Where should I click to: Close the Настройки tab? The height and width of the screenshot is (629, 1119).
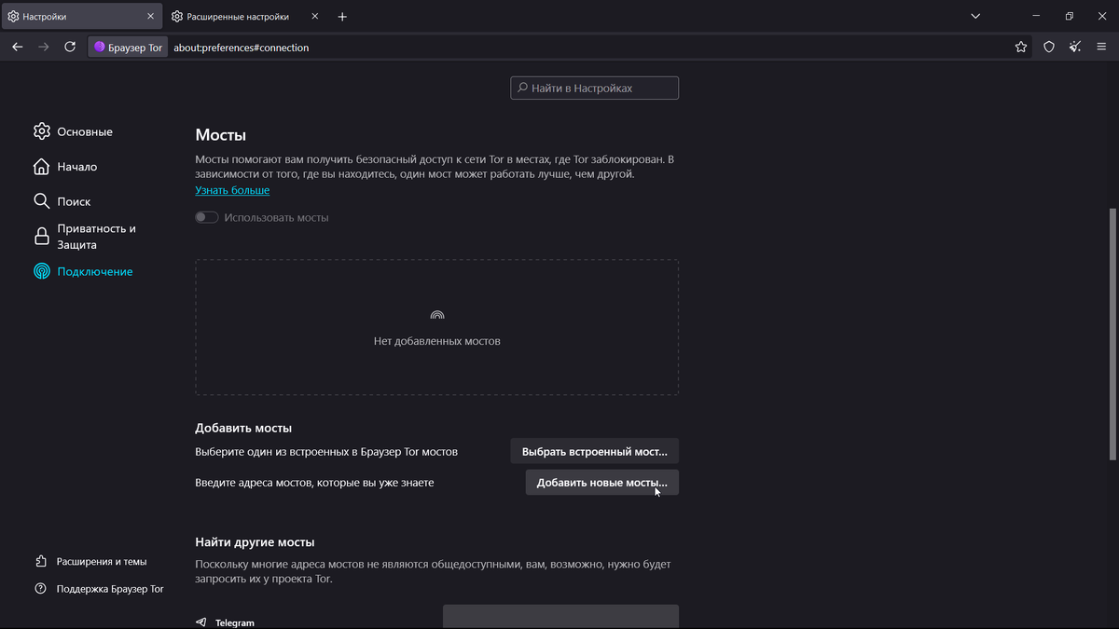point(151,17)
